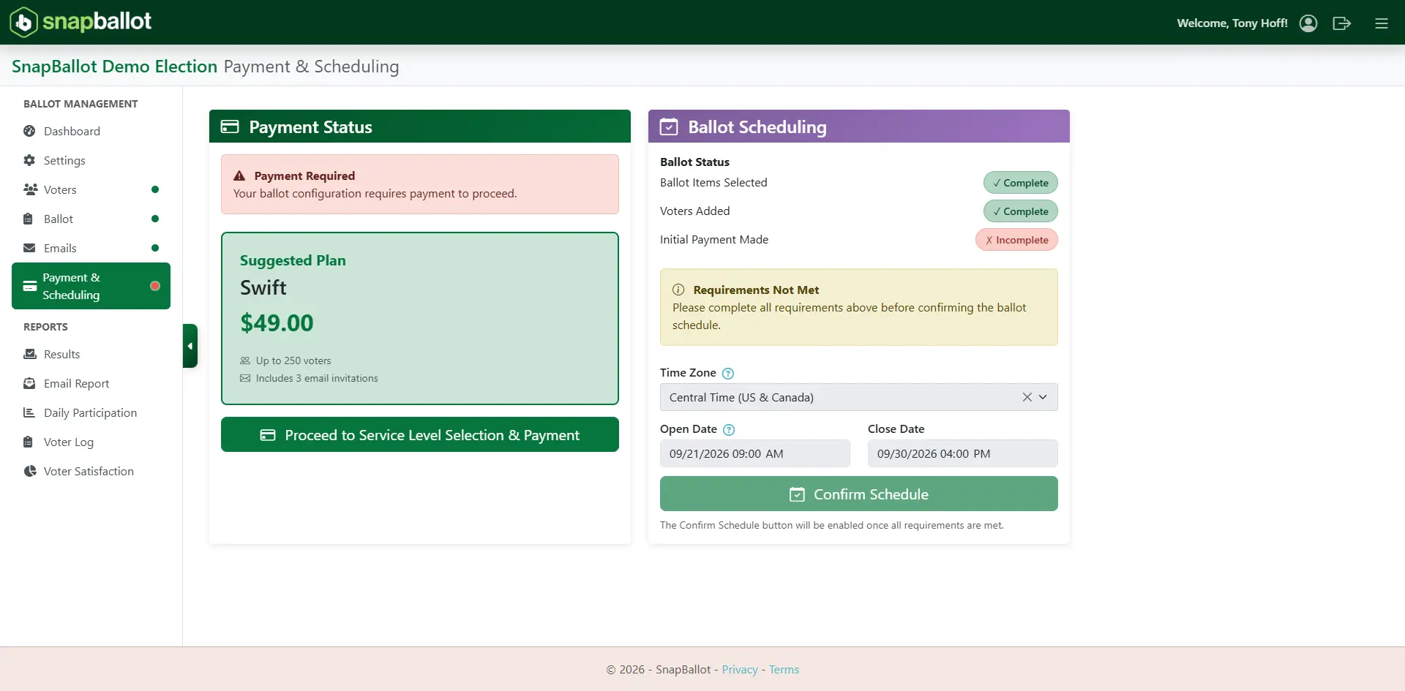Viewport: 1405px width, 691px height.
Task: Click the Requirements Not Met info icon
Action: pyautogui.click(x=678, y=290)
